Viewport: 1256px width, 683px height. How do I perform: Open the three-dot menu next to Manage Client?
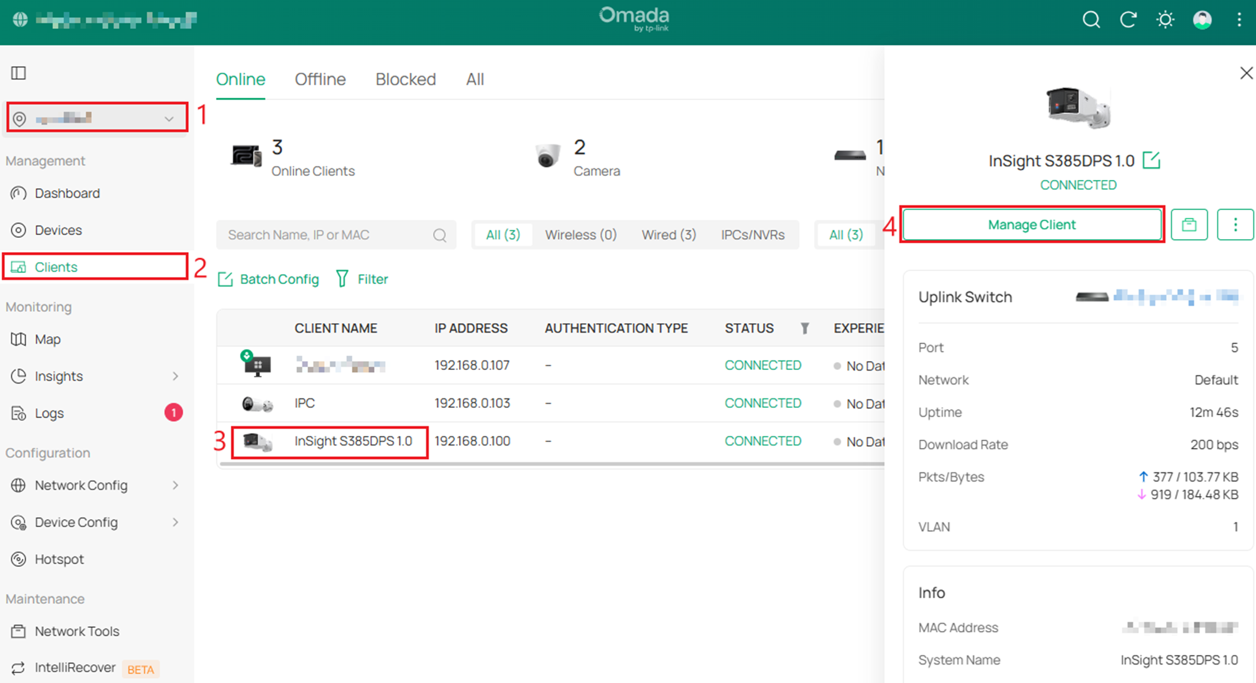click(1235, 224)
